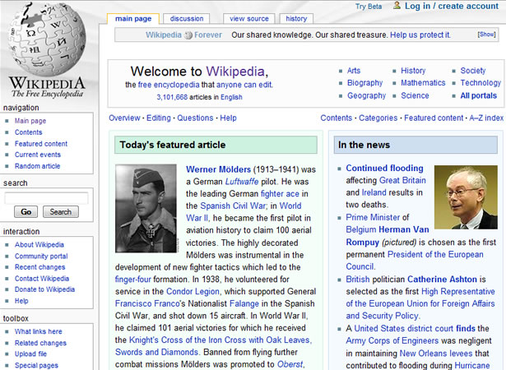The height and width of the screenshot is (370, 506).
Task: Click the small globe icon in Wikipedia Forever banner
Action: (x=188, y=35)
